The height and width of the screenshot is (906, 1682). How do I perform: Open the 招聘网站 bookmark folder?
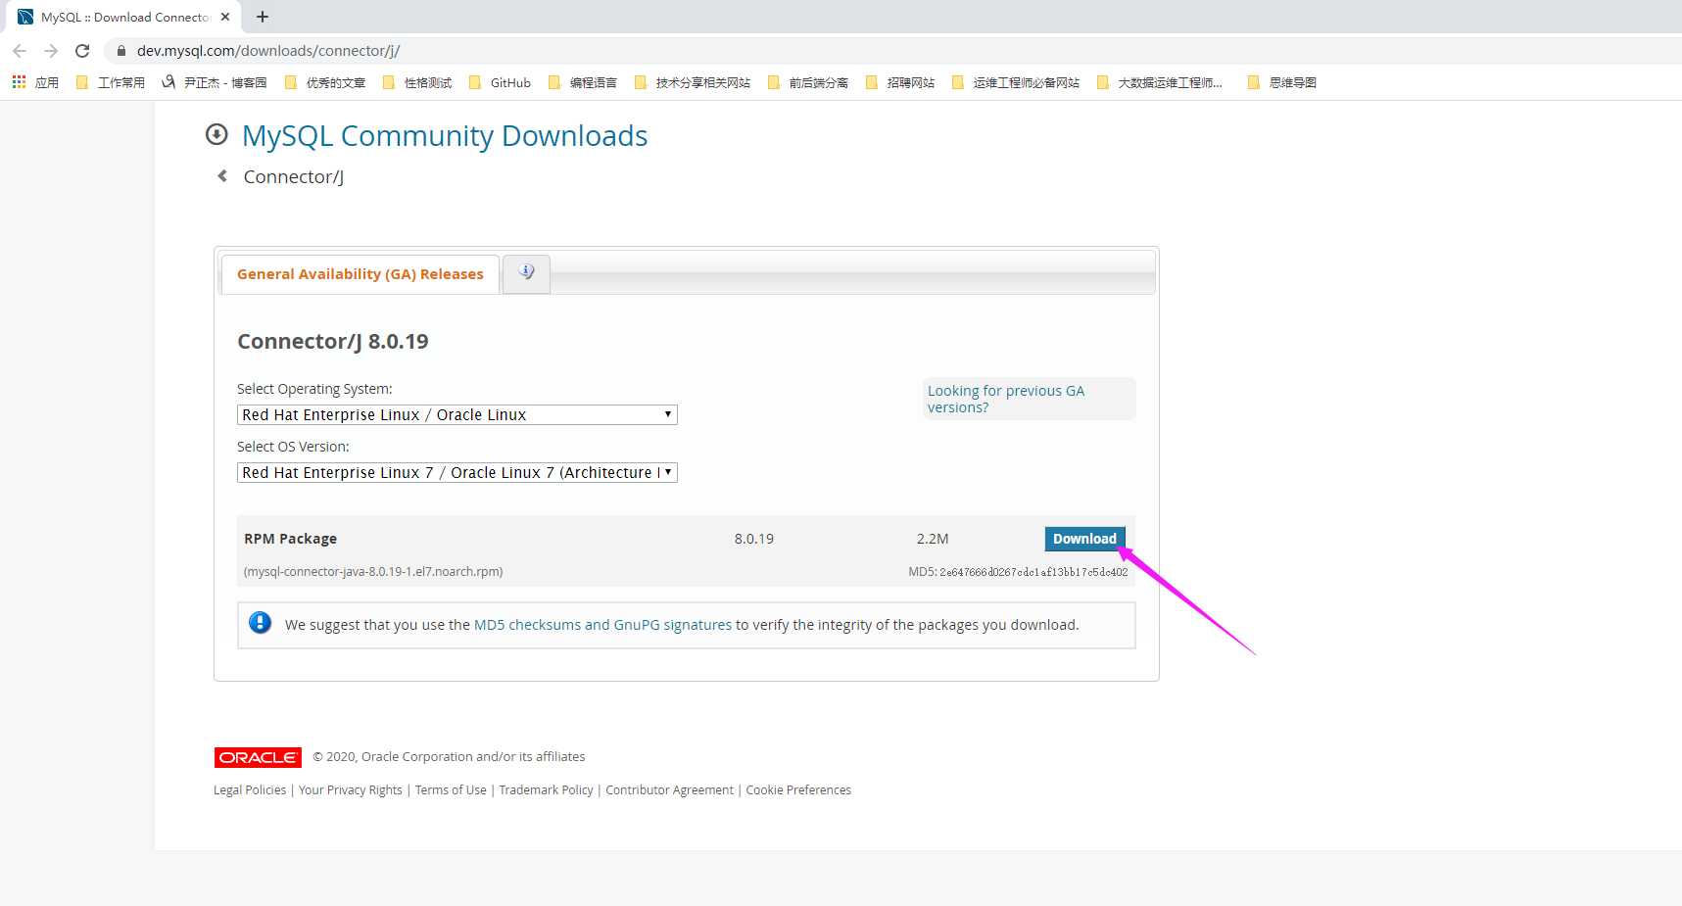click(900, 82)
